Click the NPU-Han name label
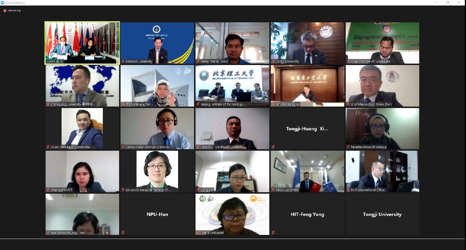This screenshot has height=250, width=466. point(157,214)
